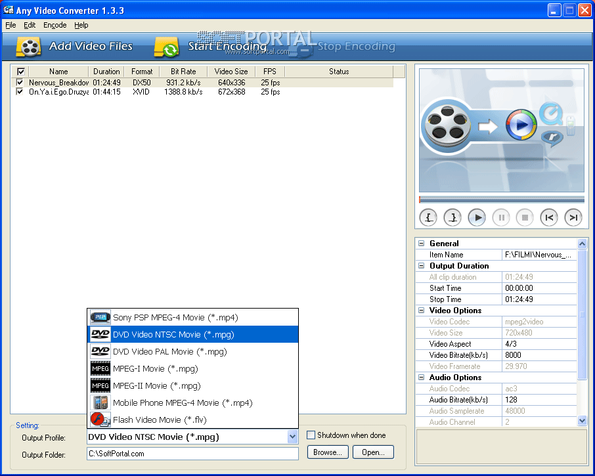Click the DVD logo of PAL profile
The image size is (595, 476).
(x=100, y=351)
